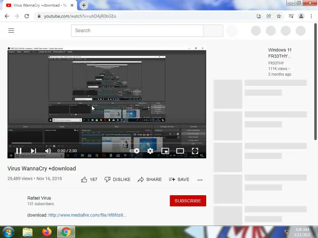Open the Chrome profile avatar
The height and width of the screenshot is (238, 318).
pyautogui.click(x=301, y=16)
